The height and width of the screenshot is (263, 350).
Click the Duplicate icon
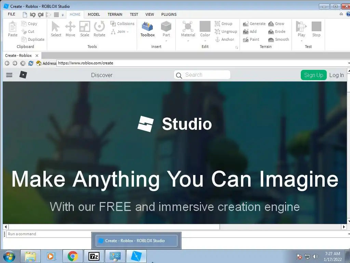click(24, 39)
